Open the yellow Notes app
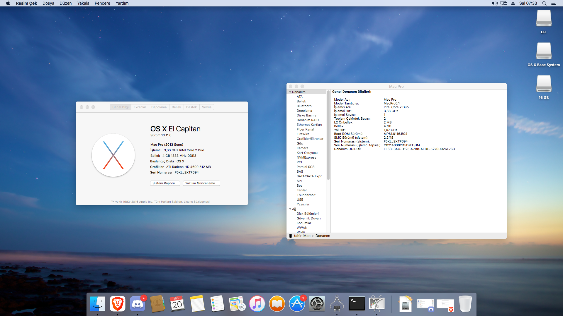Viewport: 563px width, 316px height. click(x=197, y=304)
